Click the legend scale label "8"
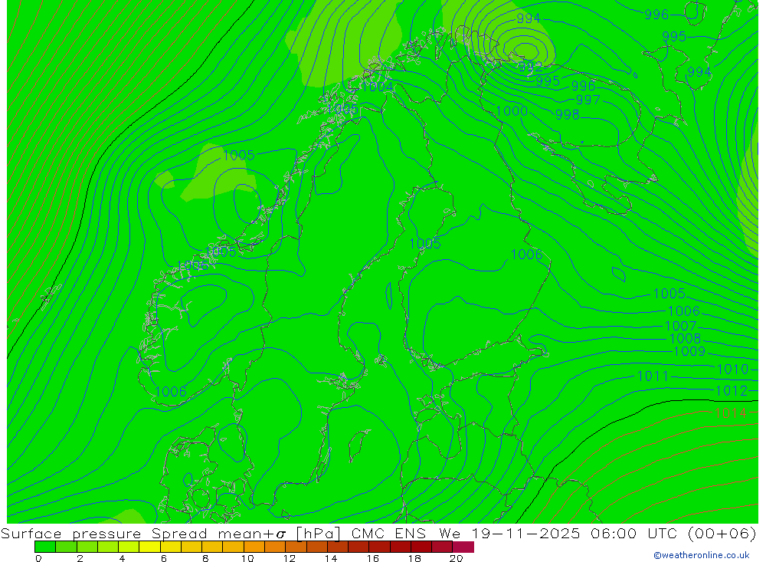This screenshot has width=766, height=562. [x=205, y=558]
